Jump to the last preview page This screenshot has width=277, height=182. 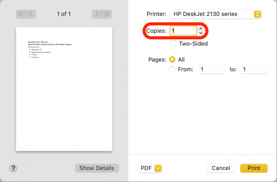tap(107, 14)
